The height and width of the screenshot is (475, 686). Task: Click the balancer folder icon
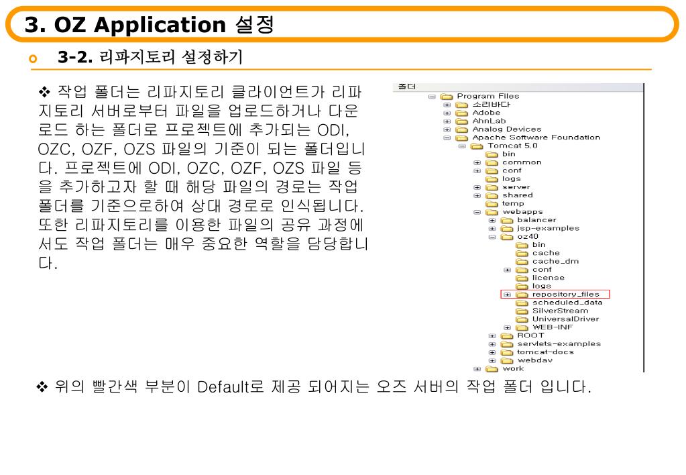(507, 220)
